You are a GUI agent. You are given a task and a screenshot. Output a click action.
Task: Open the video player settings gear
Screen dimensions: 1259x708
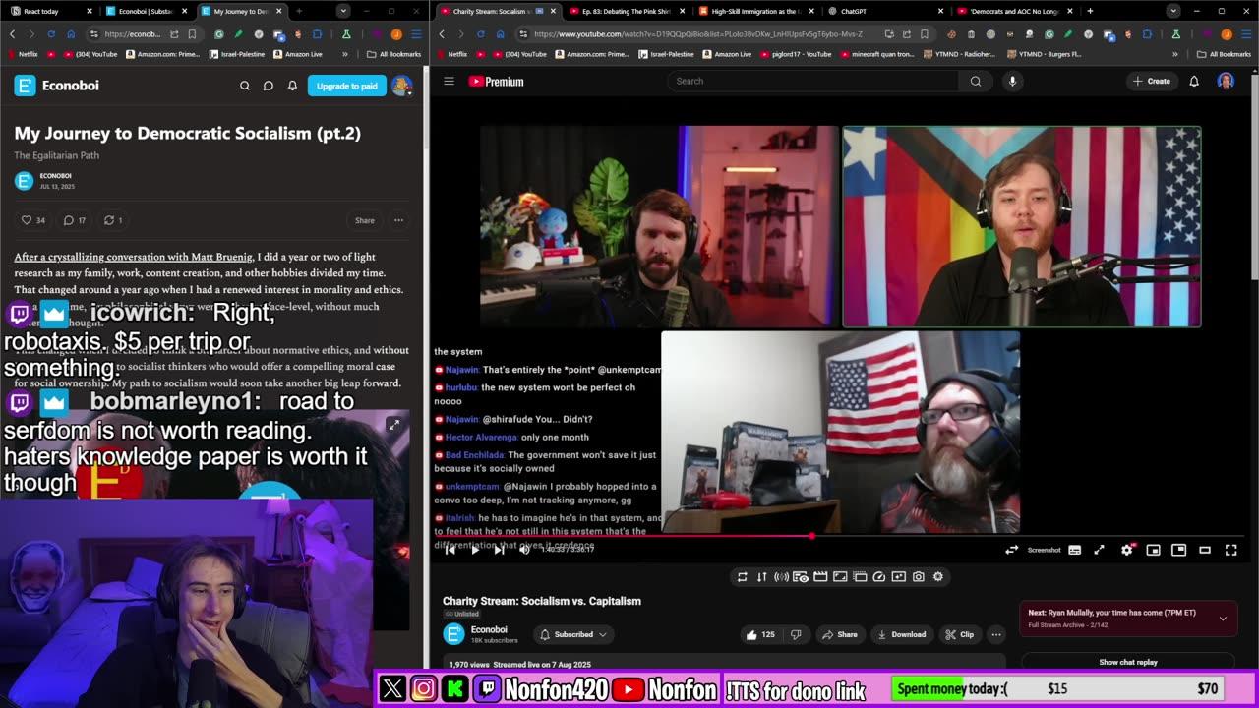1127,550
